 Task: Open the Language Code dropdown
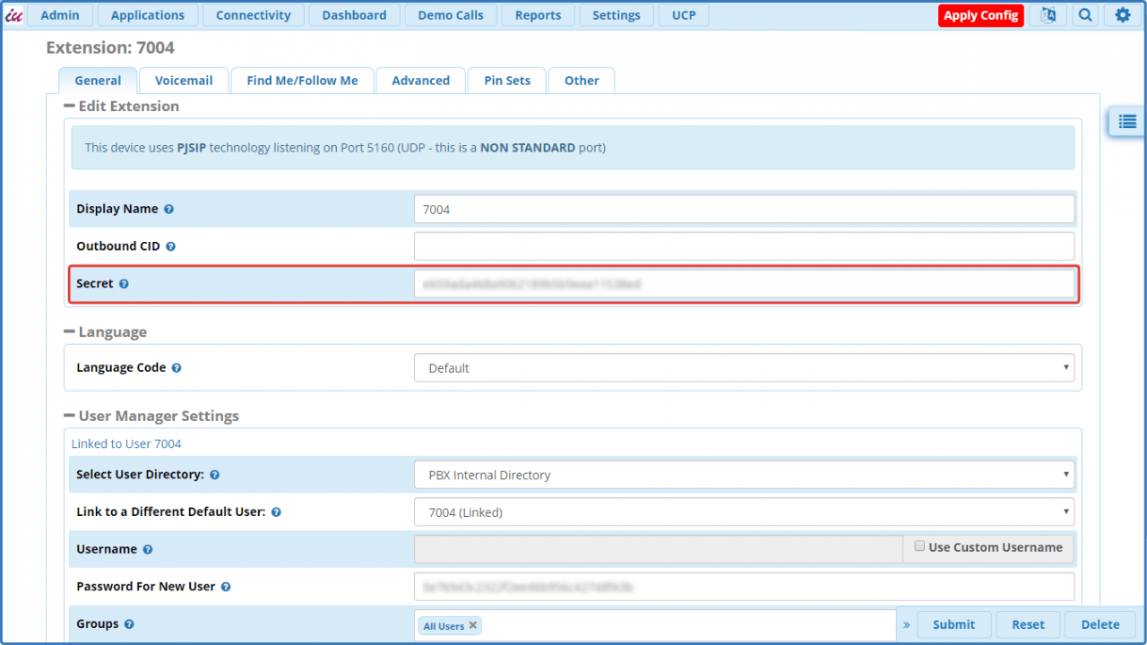(744, 368)
